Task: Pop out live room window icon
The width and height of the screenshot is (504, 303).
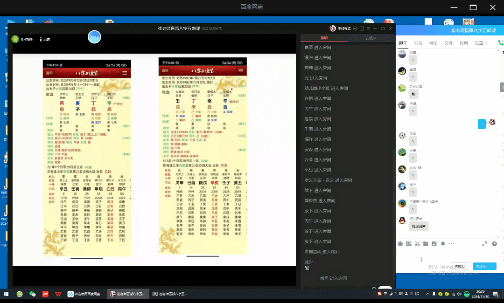Action: click(x=363, y=28)
